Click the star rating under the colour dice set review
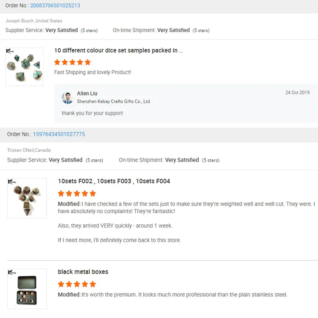 click(73, 62)
